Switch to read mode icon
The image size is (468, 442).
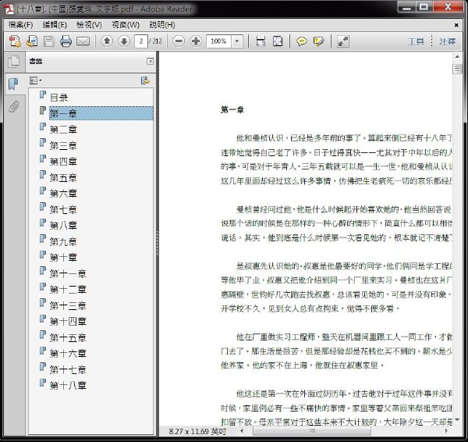[x=343, y=41]
